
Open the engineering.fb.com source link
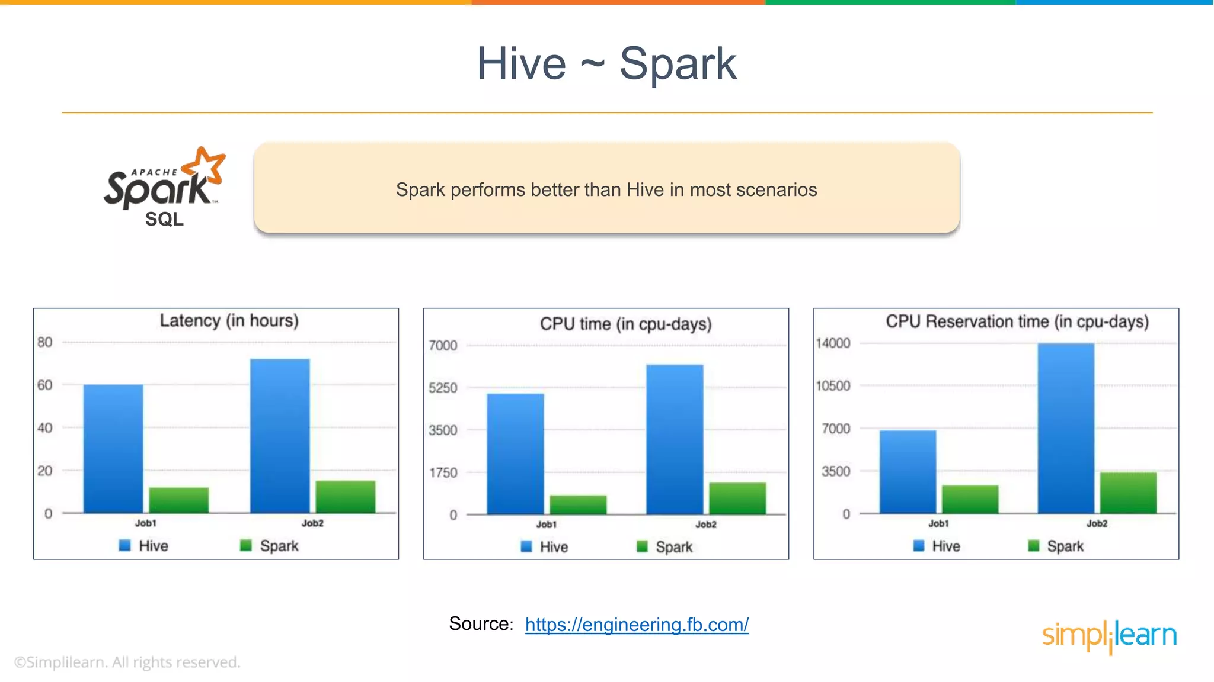pyautogui.click(x=637, y=625)
